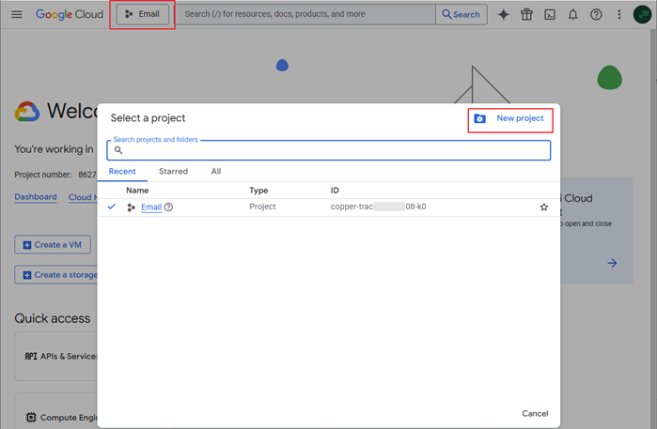Open the main navigation hamburger menu

(x=17, y=15)
